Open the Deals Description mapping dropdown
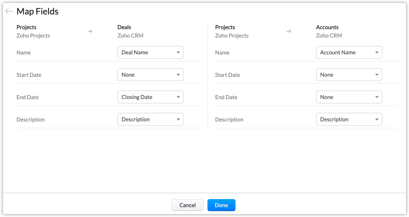 [x=150, y=119]
